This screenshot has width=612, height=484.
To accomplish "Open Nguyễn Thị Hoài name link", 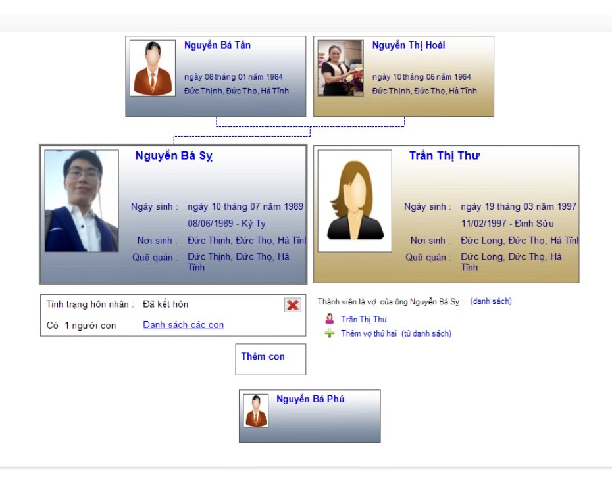I will click(409, 45).
